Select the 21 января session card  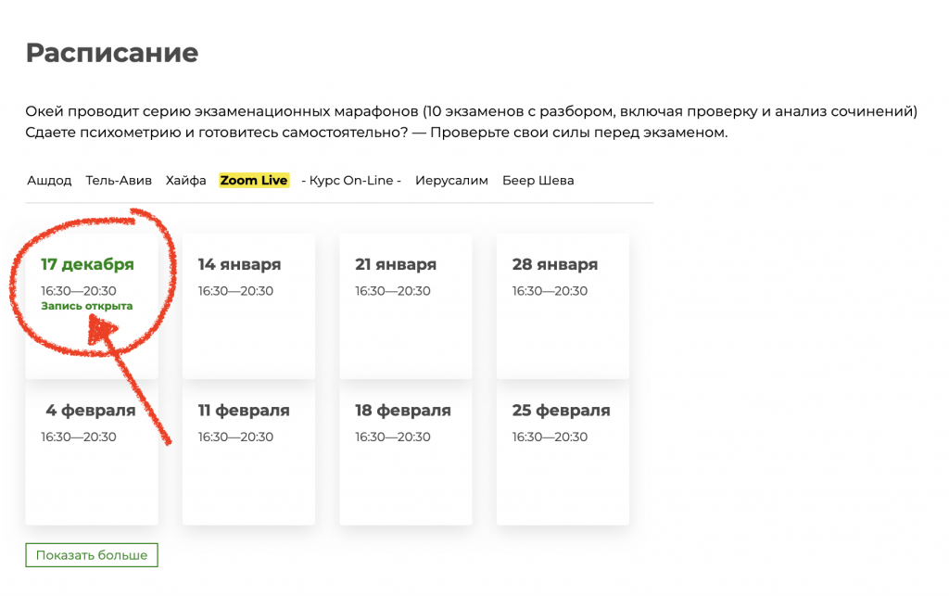[x=405, y=306]
